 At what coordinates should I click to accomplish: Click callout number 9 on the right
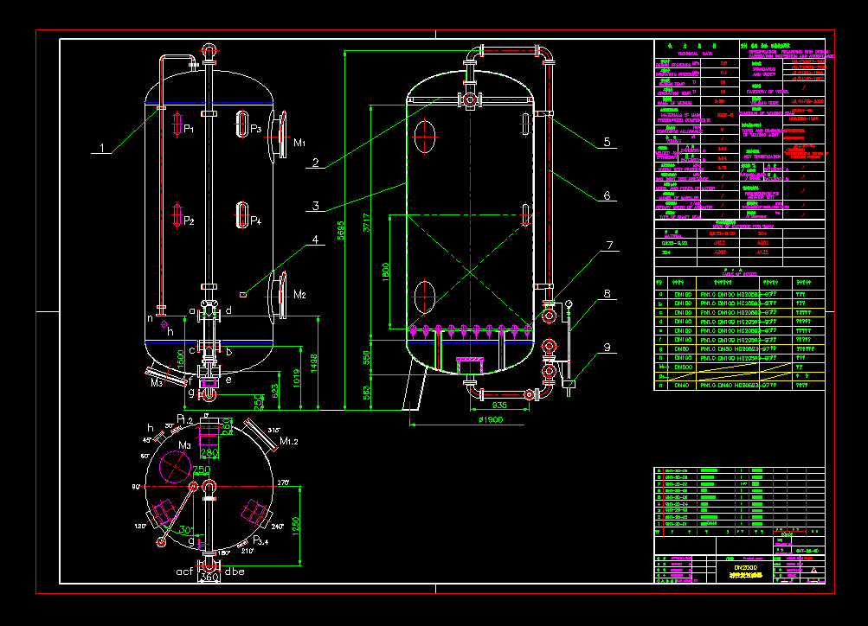(608, 348)
